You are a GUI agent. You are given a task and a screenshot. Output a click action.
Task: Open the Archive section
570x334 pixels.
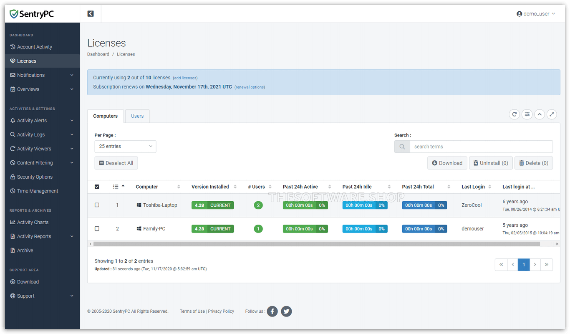pyautogui.click(x=25, y=250)
